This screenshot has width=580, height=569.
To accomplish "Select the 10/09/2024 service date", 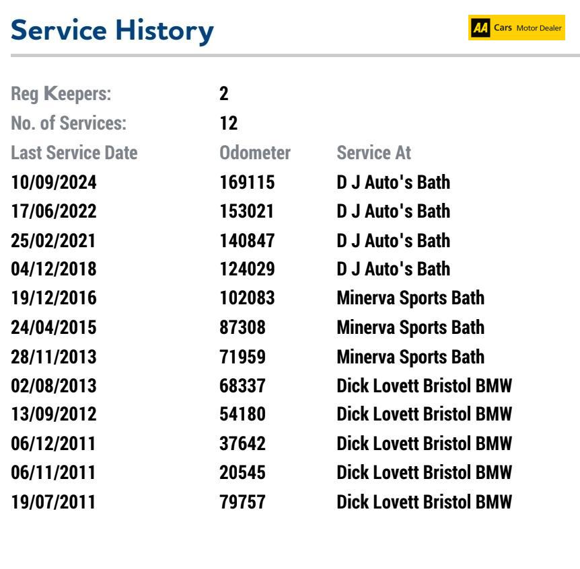I will coord(54,183).
